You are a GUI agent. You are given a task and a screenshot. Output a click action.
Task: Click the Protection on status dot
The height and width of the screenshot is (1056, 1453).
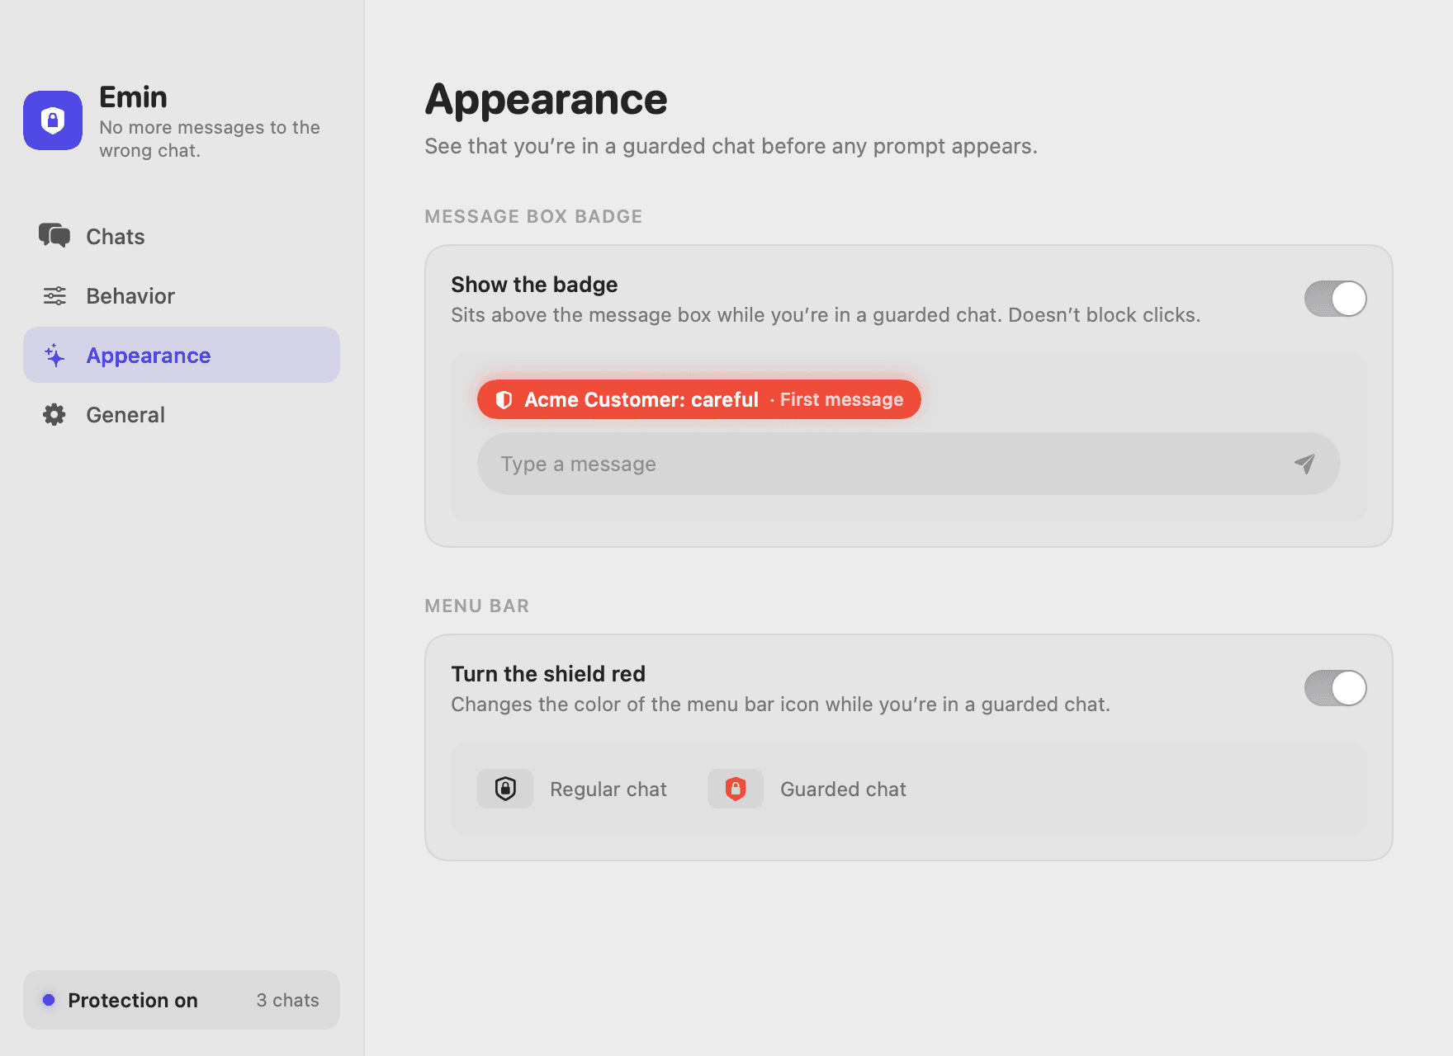49,1000
